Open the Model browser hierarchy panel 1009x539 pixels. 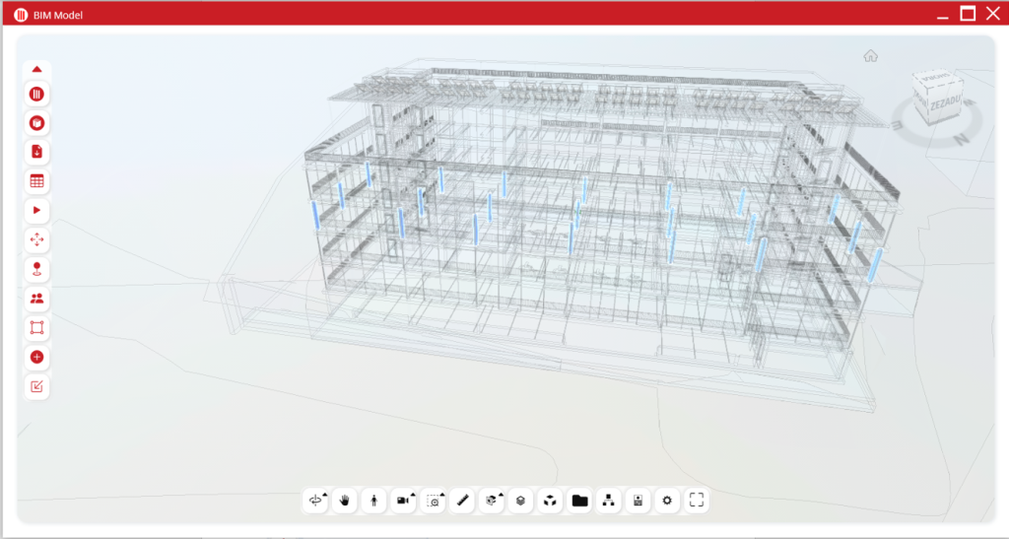point(609,501)
